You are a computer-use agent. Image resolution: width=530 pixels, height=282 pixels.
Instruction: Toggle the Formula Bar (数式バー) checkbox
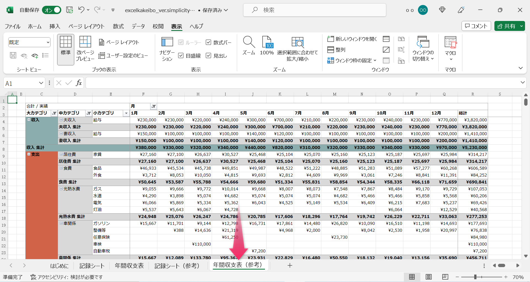[x=208, y=42]
